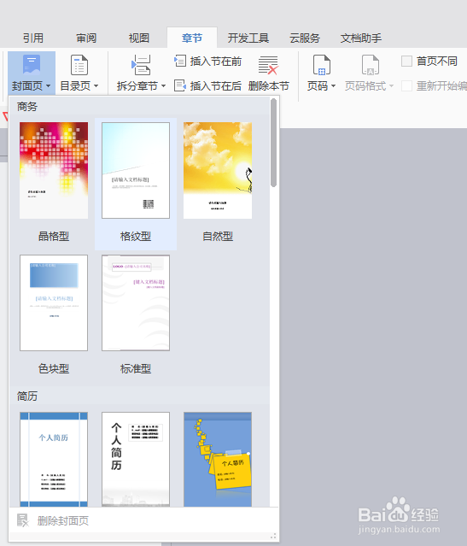Screen dimensions: 467x546
Task: Select the 标准型 cover thumbnail
Action: point(136,302)
